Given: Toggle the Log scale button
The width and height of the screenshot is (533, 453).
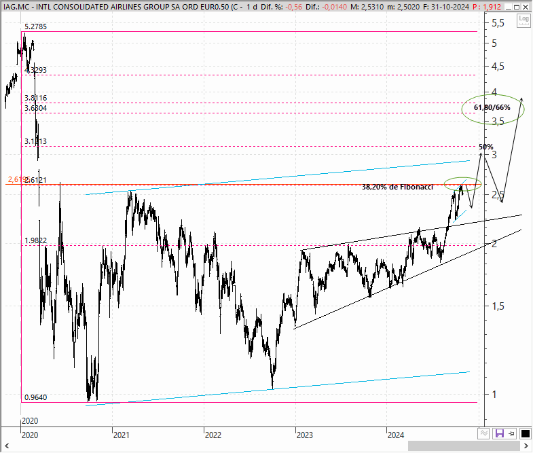Looking at the screenshot, I should pos(523,21).
